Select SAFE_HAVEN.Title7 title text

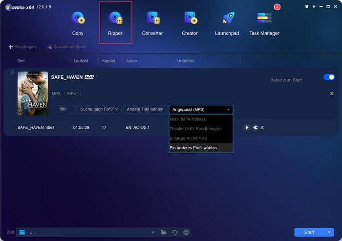tap(36, 127)
